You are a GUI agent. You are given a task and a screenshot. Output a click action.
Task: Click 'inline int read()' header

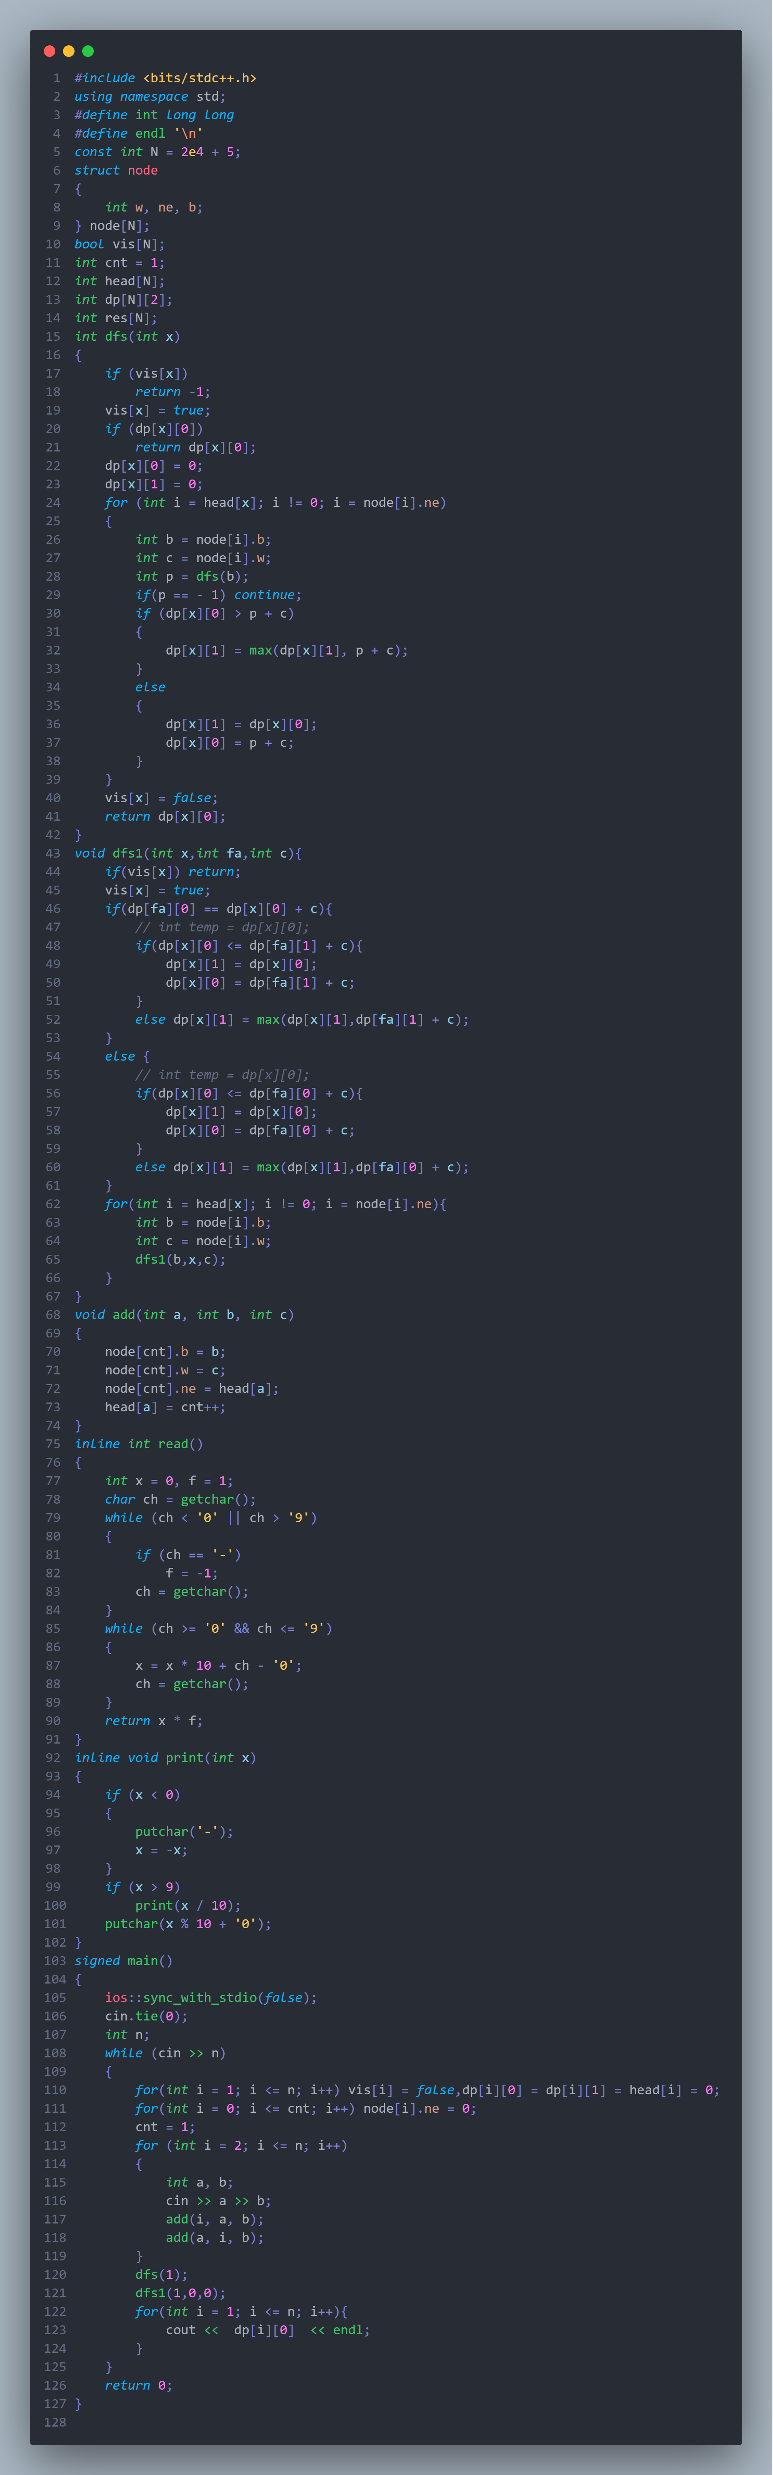(139, 1444)
